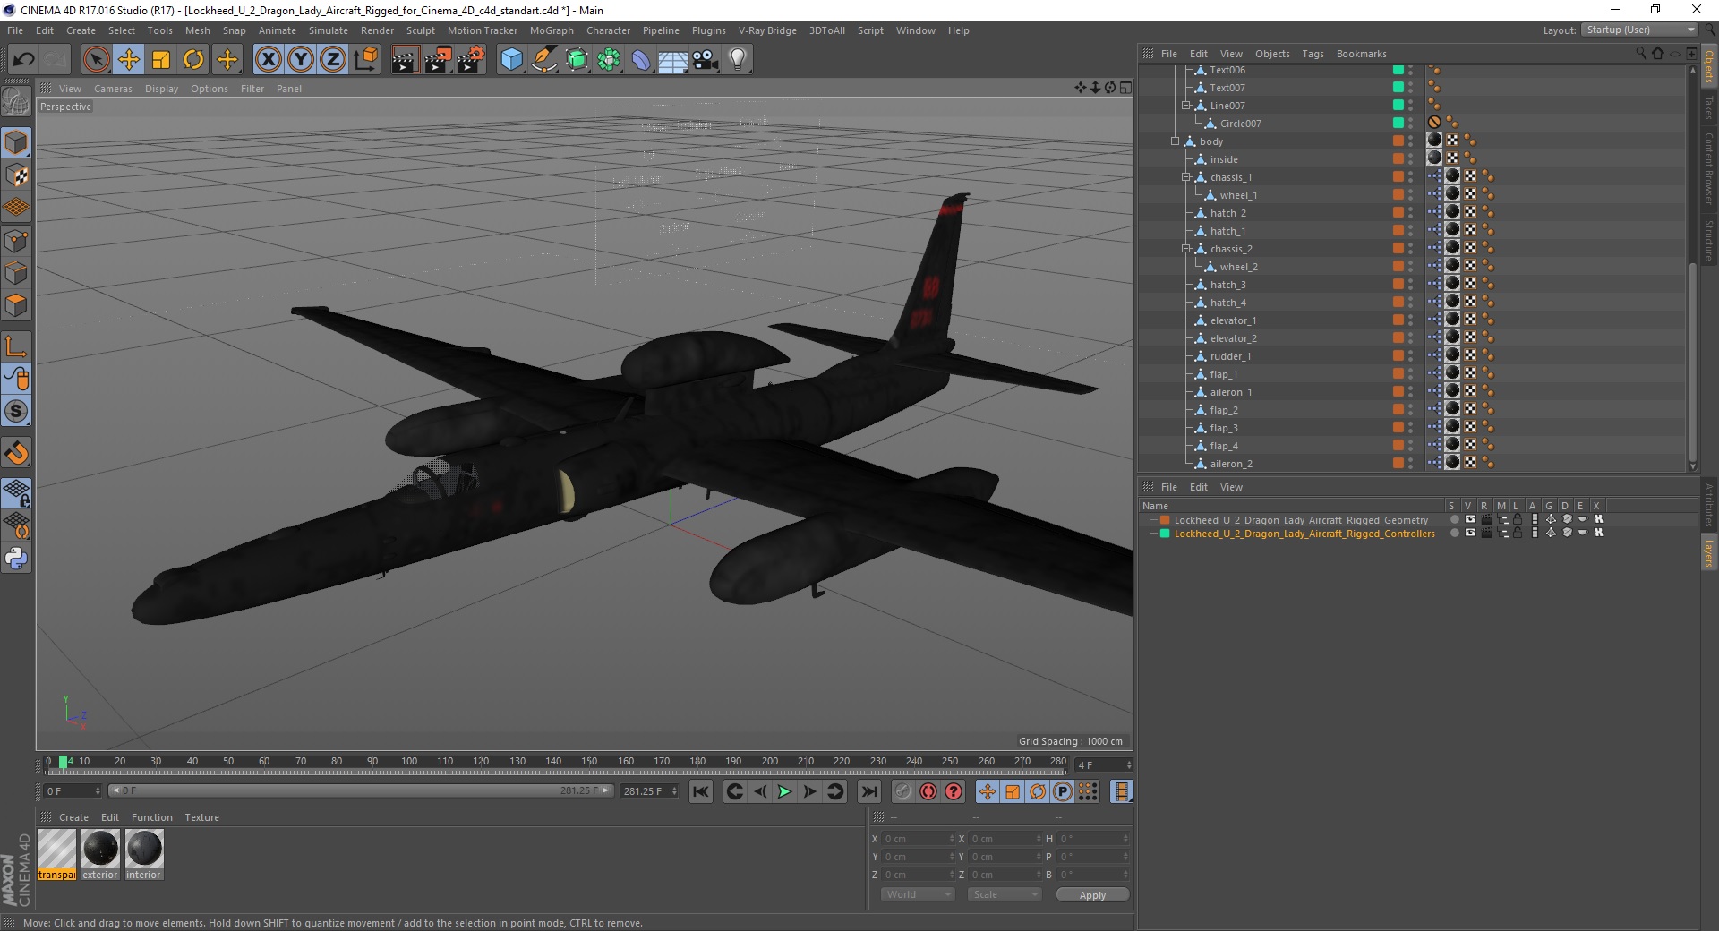Toggle Controllers layer visibility eye
The width and height of the screenshot is (1719, 931).
point(1470,533)
